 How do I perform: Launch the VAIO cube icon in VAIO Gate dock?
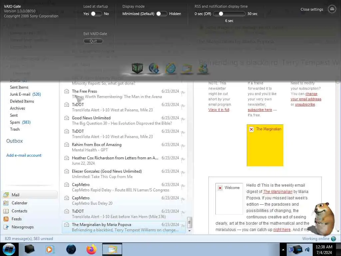tap(138, 68)
